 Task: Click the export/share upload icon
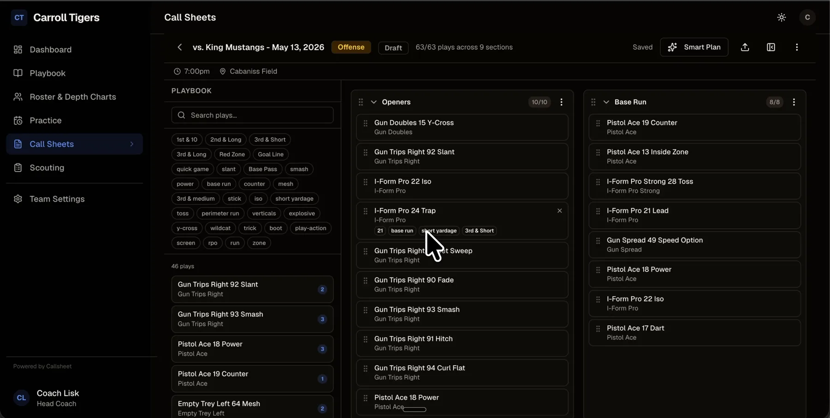745,47
